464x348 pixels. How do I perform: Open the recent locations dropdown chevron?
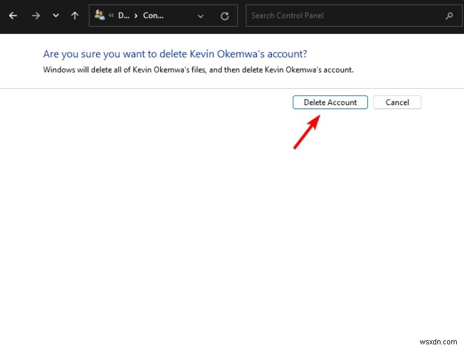[56, 16]
